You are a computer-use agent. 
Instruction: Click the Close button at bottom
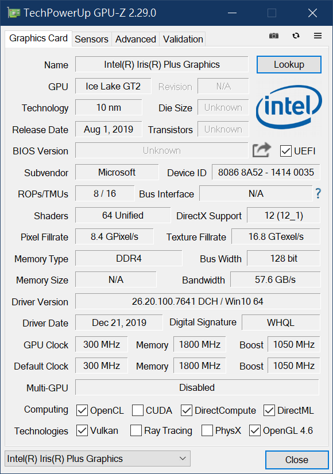click(297, 460)
